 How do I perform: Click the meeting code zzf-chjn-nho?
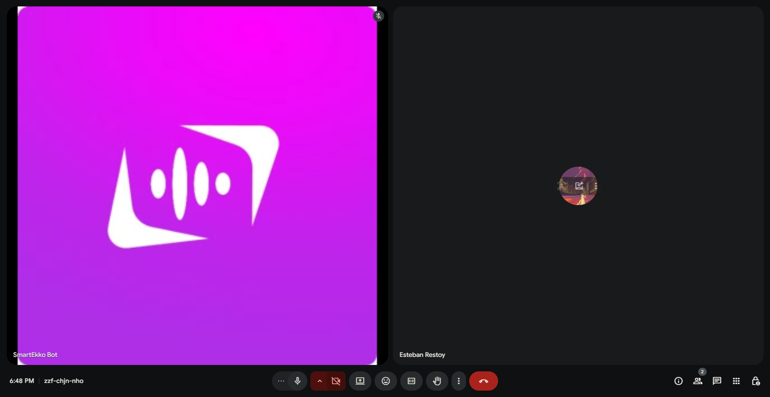pyautogui.click(x=64, y=381)
